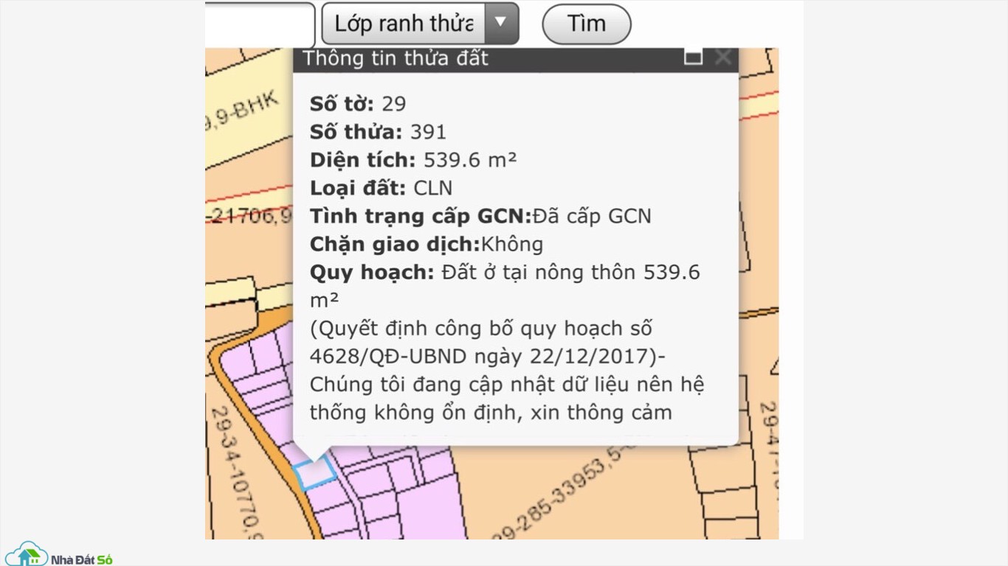1008x566 pixels.
Task: Click the Số thửa: 391 line
Action: click(x=378, y=132)
